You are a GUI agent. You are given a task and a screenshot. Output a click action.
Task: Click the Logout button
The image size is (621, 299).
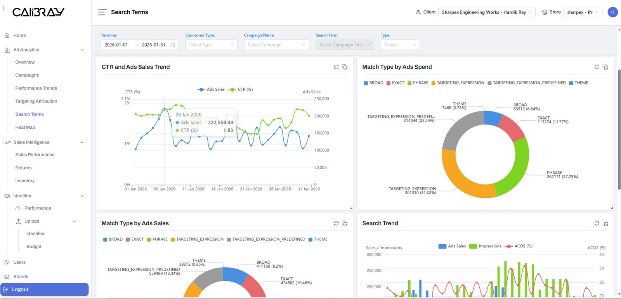click(x=44, y=290)
